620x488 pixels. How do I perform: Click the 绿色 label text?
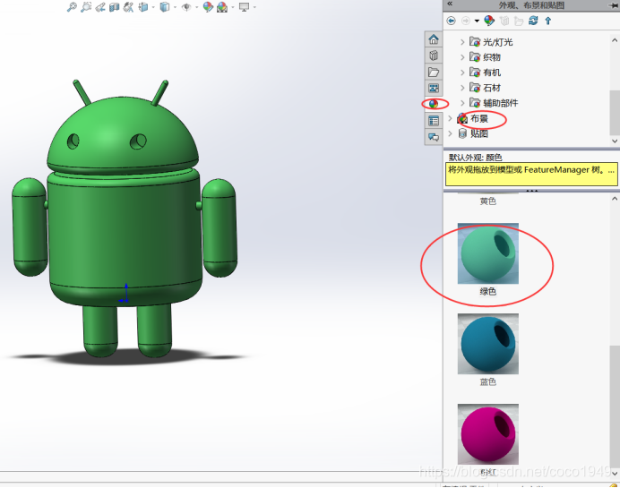click(488, 292)
